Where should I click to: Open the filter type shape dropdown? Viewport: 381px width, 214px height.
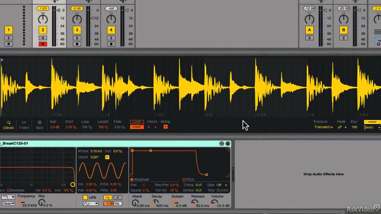(8, 197)
